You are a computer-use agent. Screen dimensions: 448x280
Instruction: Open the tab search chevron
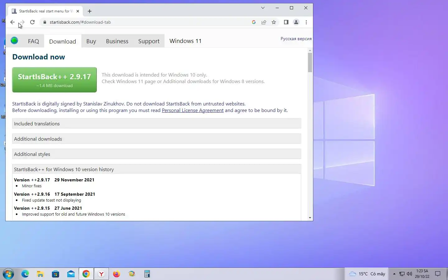click(x=263, y=8)
